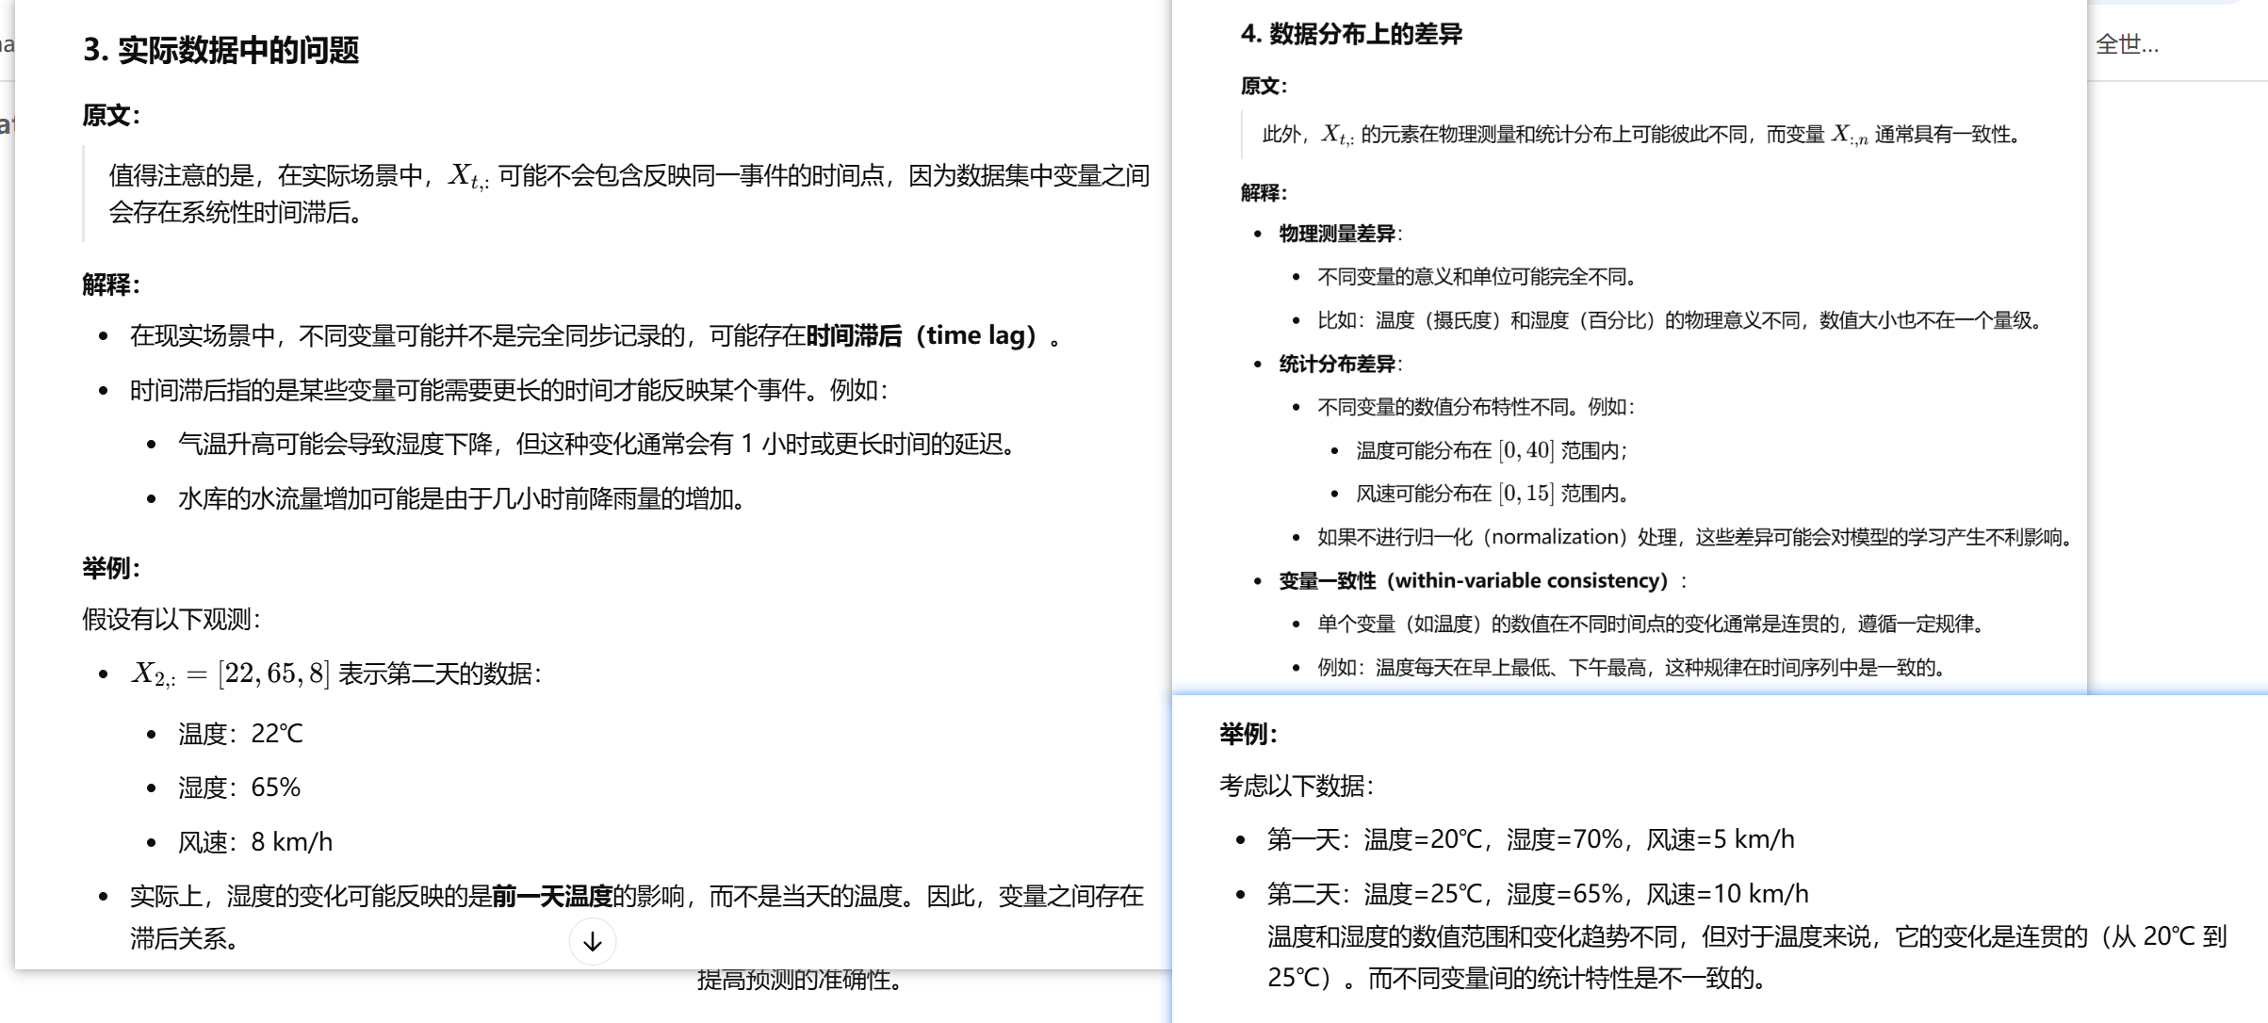Viewport: 2268px width, 1023px height.
Task: Click the heading '3. 实际数据中的问题'
Action: [221, 50]
